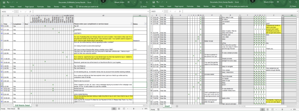Click Redo in the OLBMobile window
Image resolution: width=299 pixels, height=111 pixels.
click(13, 2)
